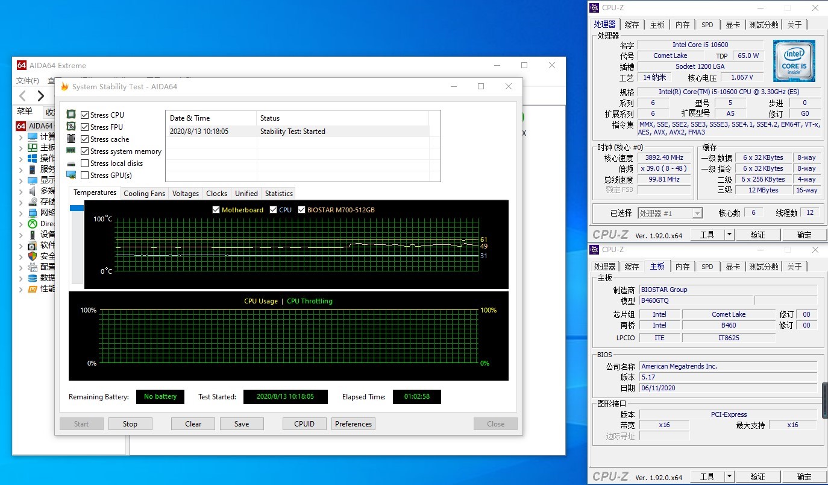Select the display icon beside 显示

[x=33, y=180]
